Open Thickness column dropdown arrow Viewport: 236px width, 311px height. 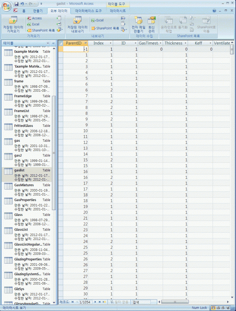point(186,43)
